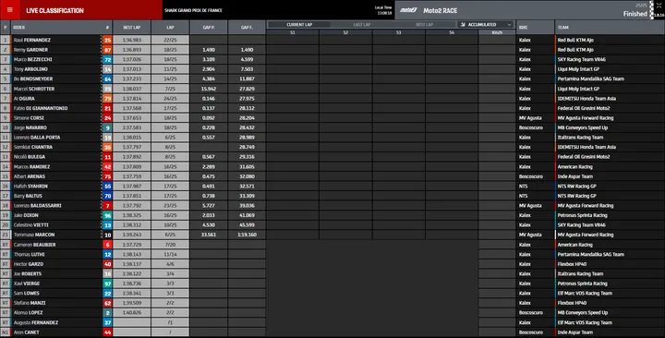The height and width of the screenshot is (338, 665).
Task: Switch to the CURRENT LAP tab
Action: click(x=299, y=25)
